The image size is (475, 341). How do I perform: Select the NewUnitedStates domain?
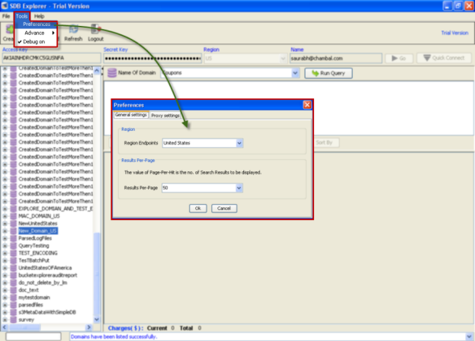point(37,224)
